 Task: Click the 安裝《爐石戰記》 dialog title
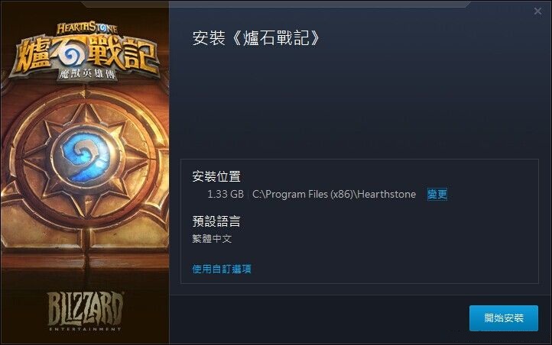coord(256,38)
